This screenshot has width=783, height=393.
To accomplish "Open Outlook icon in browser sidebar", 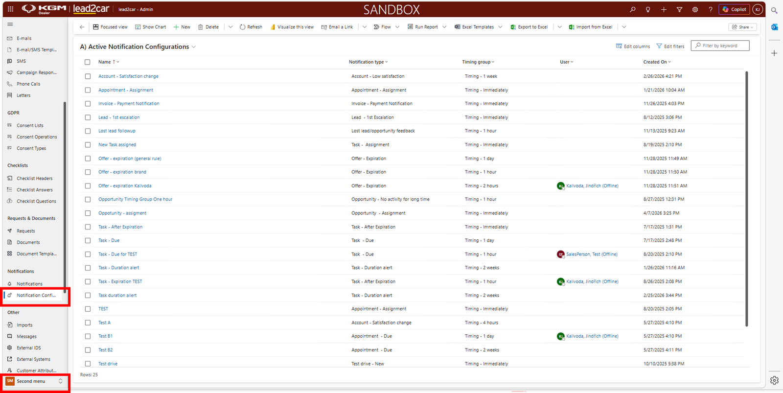I will pyautogui.click(x=774, y=27).
